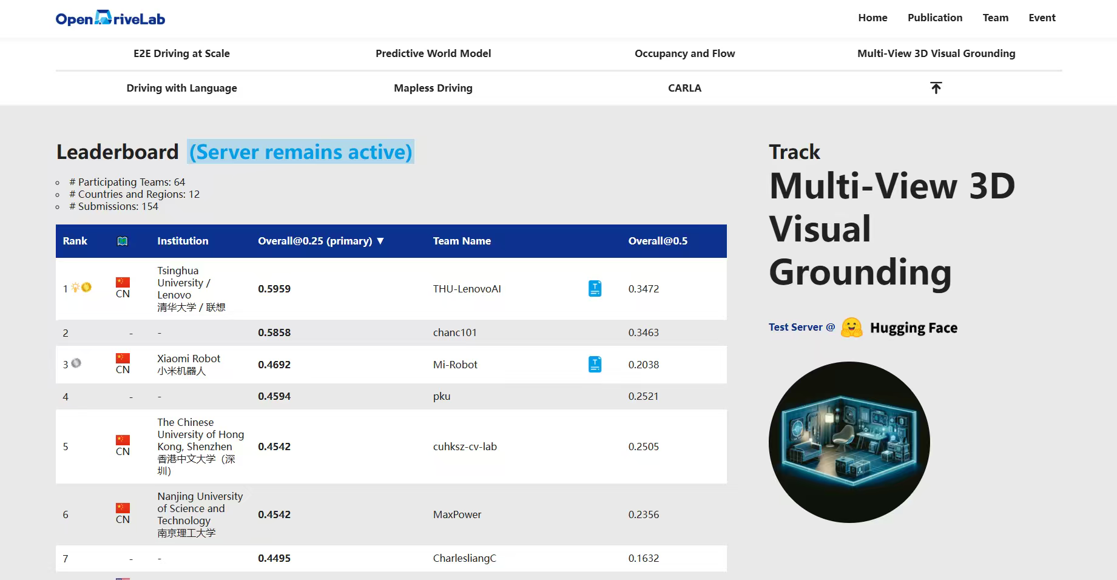Click the scroll-to-top arrow icon

(936, 88)
